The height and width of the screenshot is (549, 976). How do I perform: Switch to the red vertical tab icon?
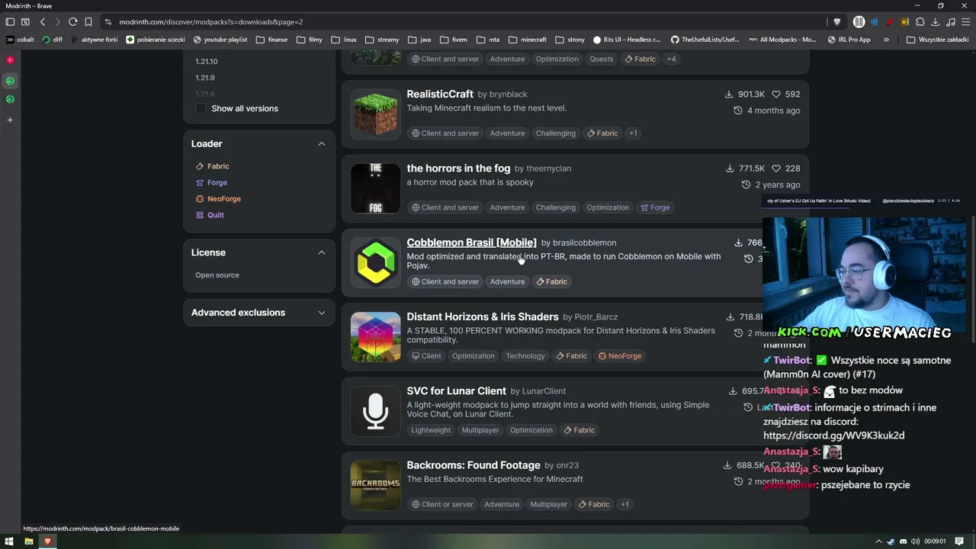[10, 59]
